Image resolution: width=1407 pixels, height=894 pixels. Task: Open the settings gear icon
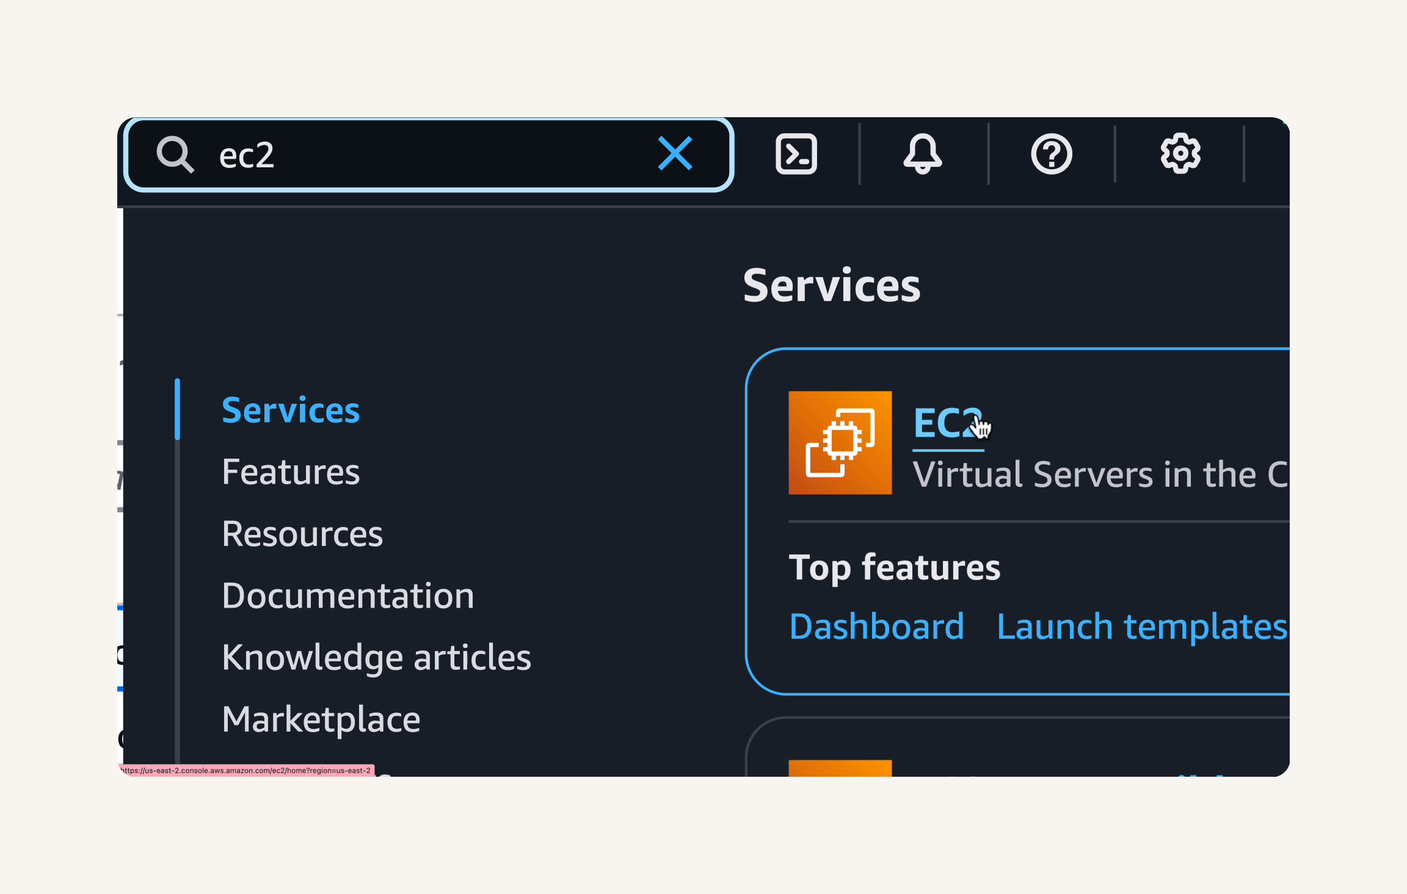coord(1180,153)
